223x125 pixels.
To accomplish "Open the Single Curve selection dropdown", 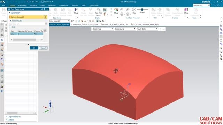I will click(125, 29).
